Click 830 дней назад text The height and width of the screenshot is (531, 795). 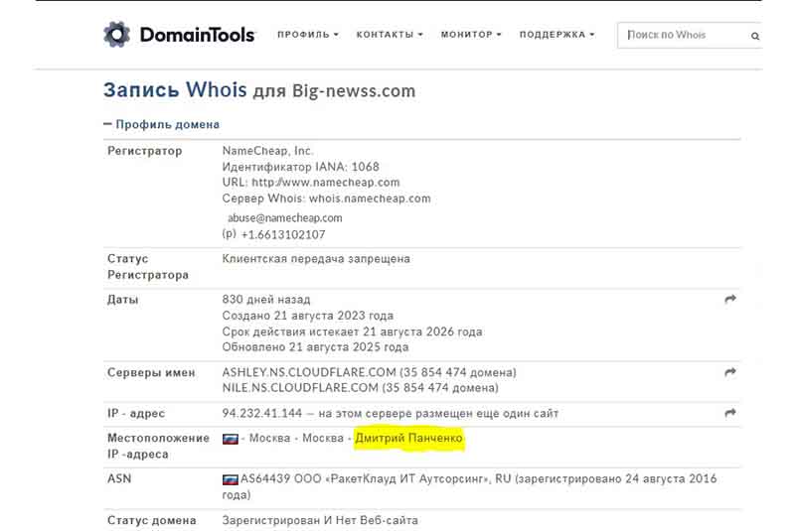click(266, 299)
